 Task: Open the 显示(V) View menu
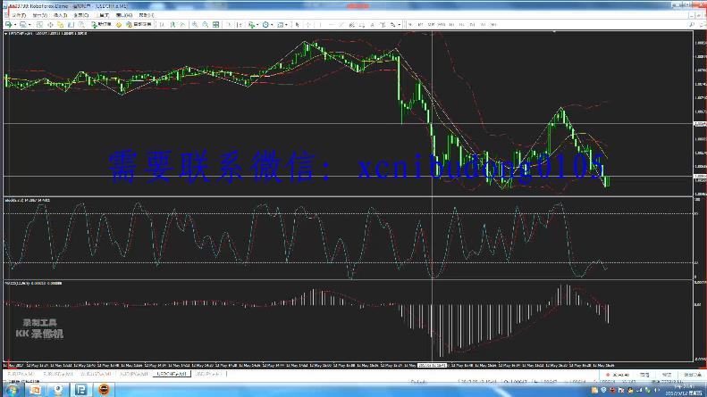39,15
